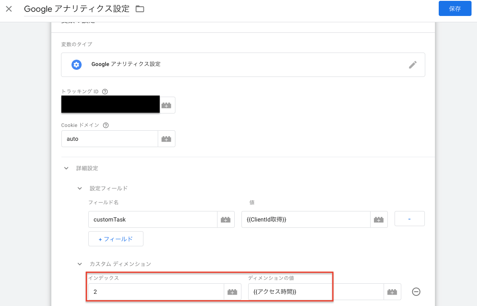The image size is (477, 306).
Task: Collapse the 設定フィールド section
Action: click(79, 188)
